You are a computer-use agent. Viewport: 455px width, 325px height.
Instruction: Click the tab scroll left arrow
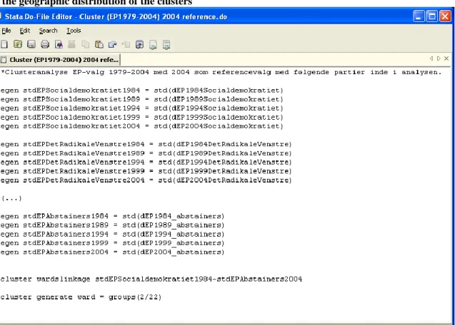(431, 58)
